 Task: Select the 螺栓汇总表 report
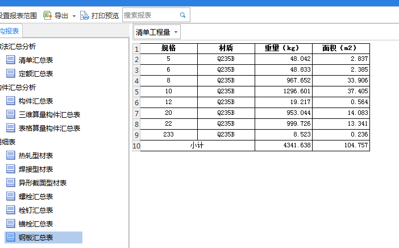click(x=35, y=196)
